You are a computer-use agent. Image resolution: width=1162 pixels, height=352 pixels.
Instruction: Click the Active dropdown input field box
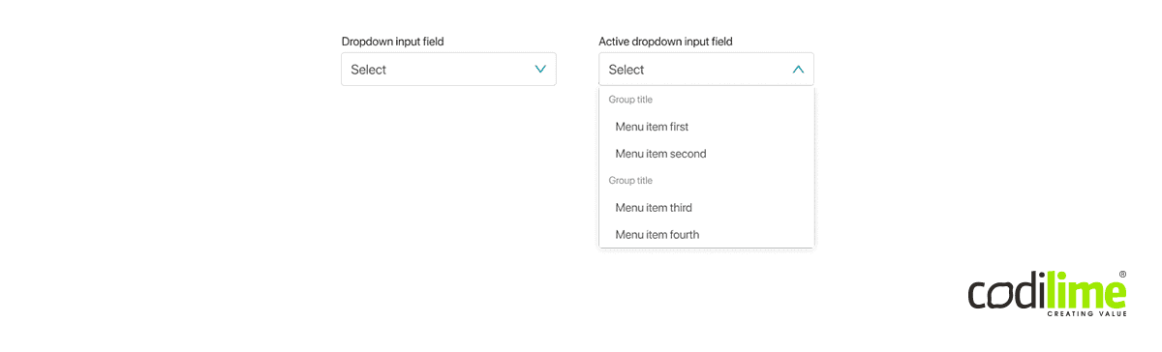[x=706, y=70]
